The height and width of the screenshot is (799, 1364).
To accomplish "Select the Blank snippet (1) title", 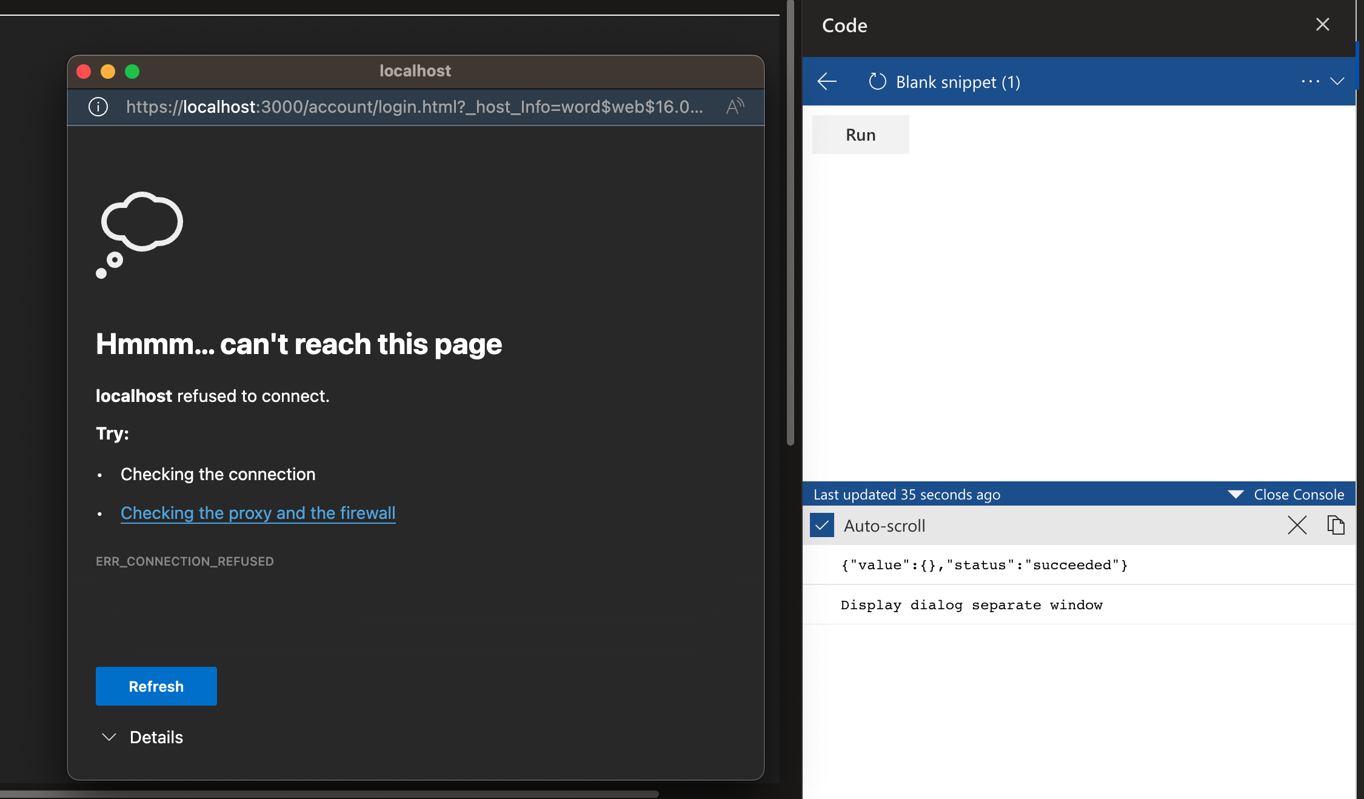I will [x=957, y=81].
